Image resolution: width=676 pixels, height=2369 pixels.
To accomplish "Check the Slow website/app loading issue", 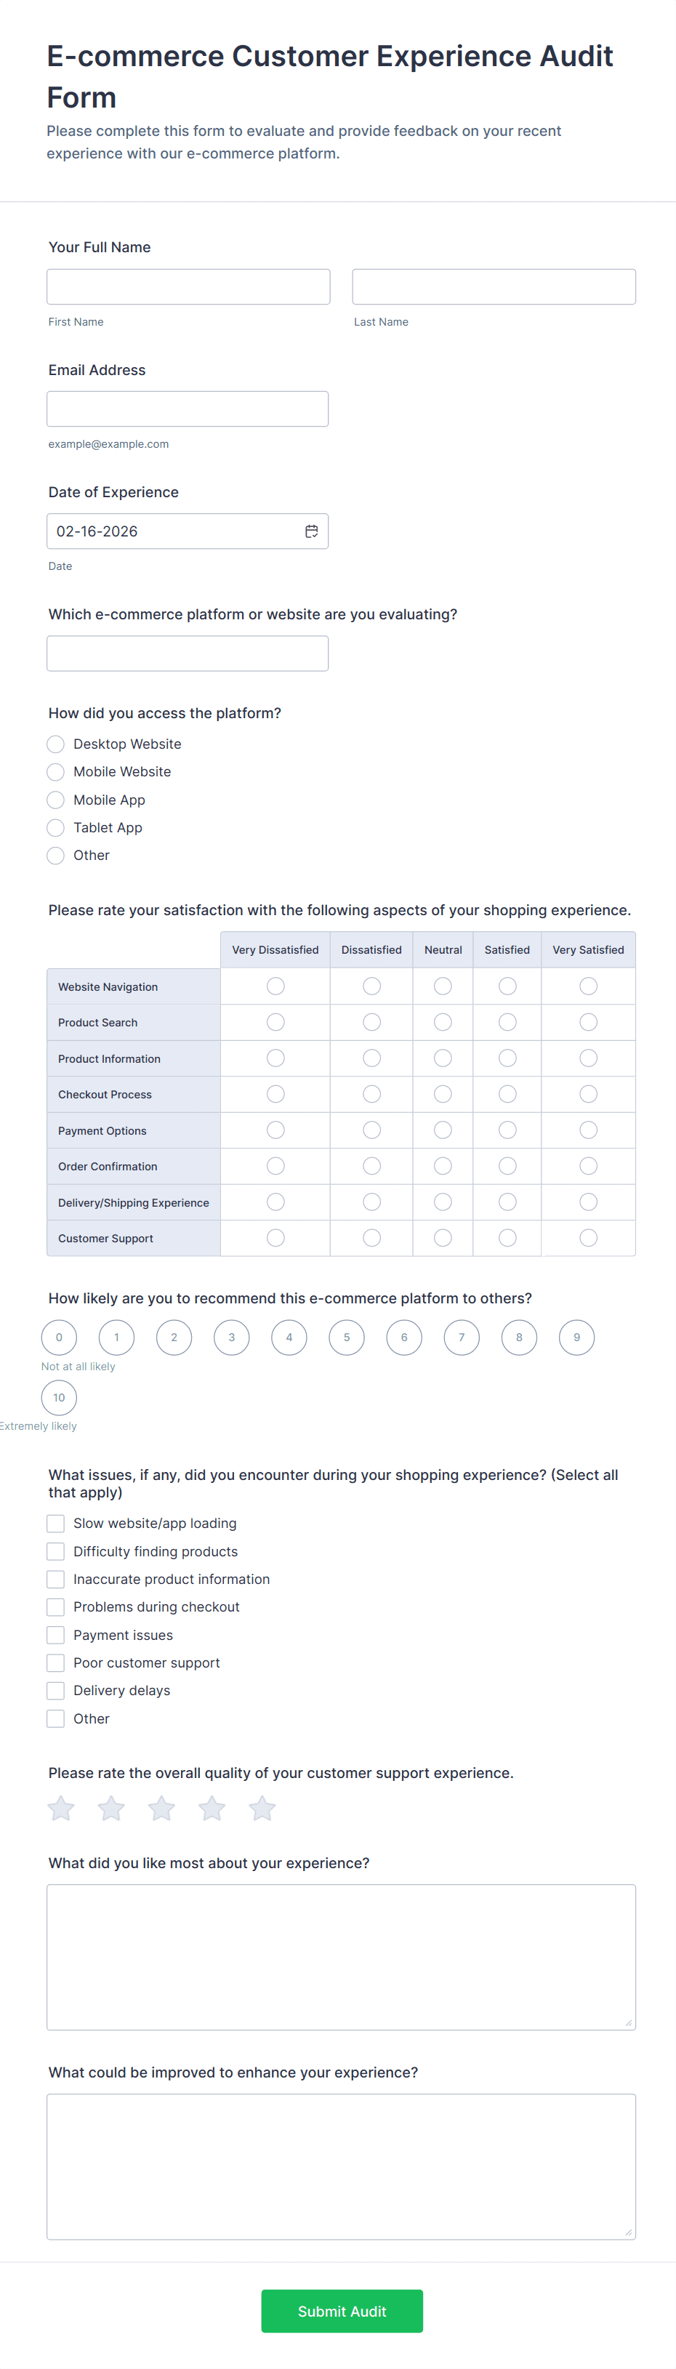I will 56,1524.
